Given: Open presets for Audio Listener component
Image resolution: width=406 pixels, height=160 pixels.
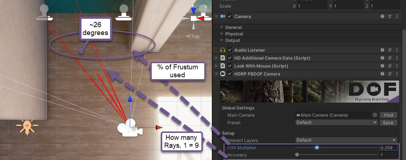Looking at the screenshot, I should coord(390,50).
